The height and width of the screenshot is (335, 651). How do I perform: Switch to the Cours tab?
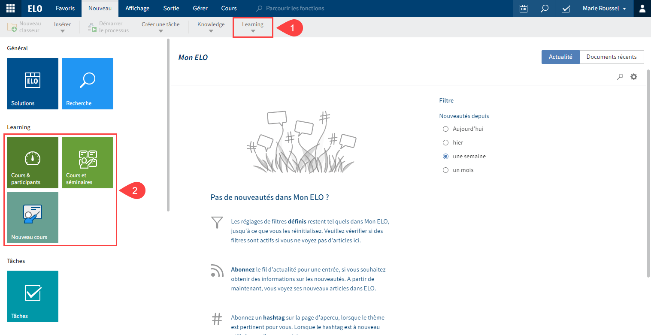click(x=229, y=9)
